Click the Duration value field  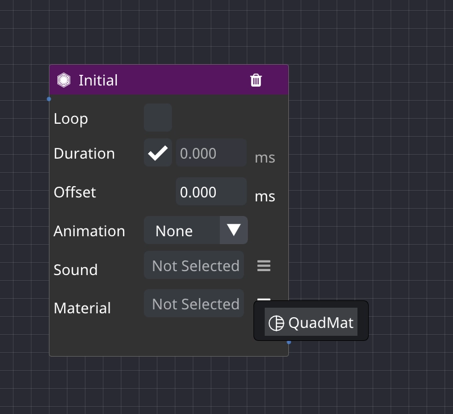[211, 152]
